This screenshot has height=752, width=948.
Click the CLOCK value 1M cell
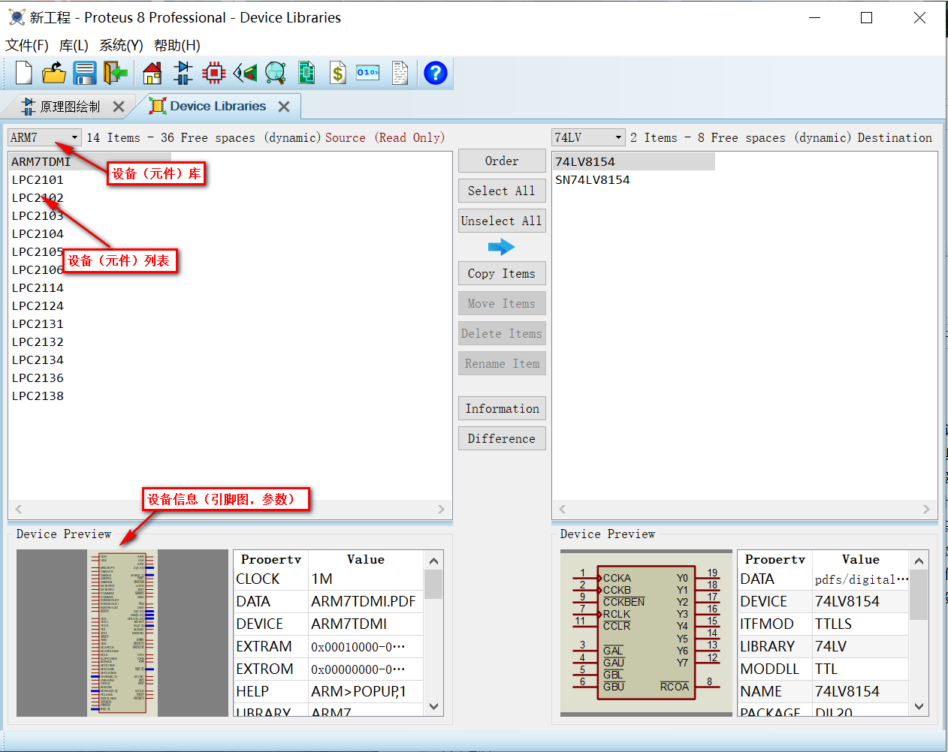(366, 579)
